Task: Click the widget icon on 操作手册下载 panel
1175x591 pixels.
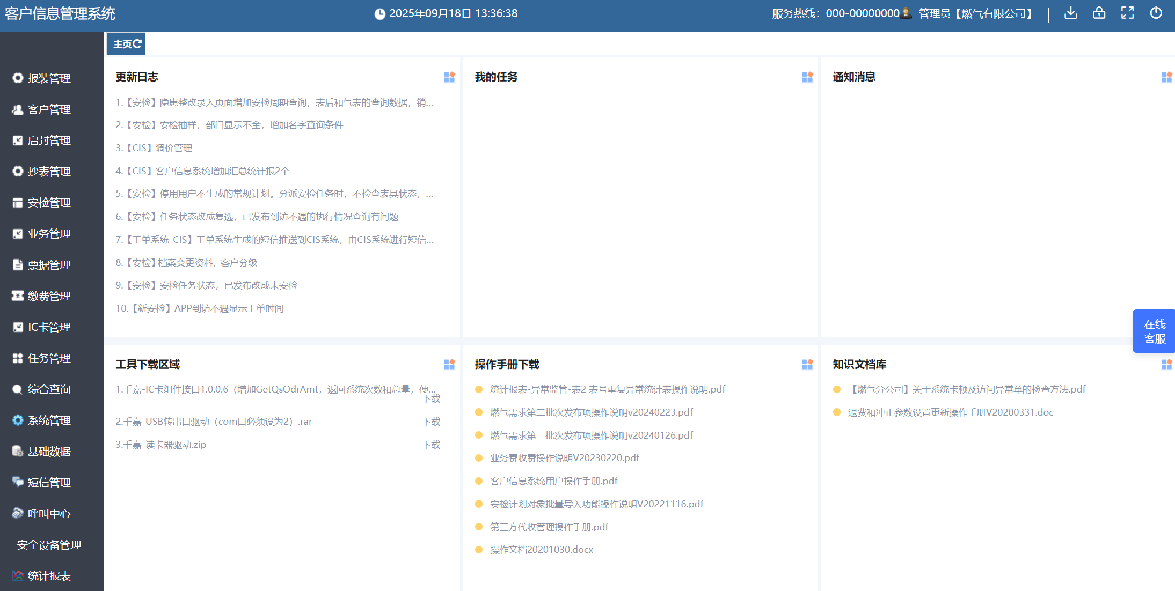Action: pos(807,364)
